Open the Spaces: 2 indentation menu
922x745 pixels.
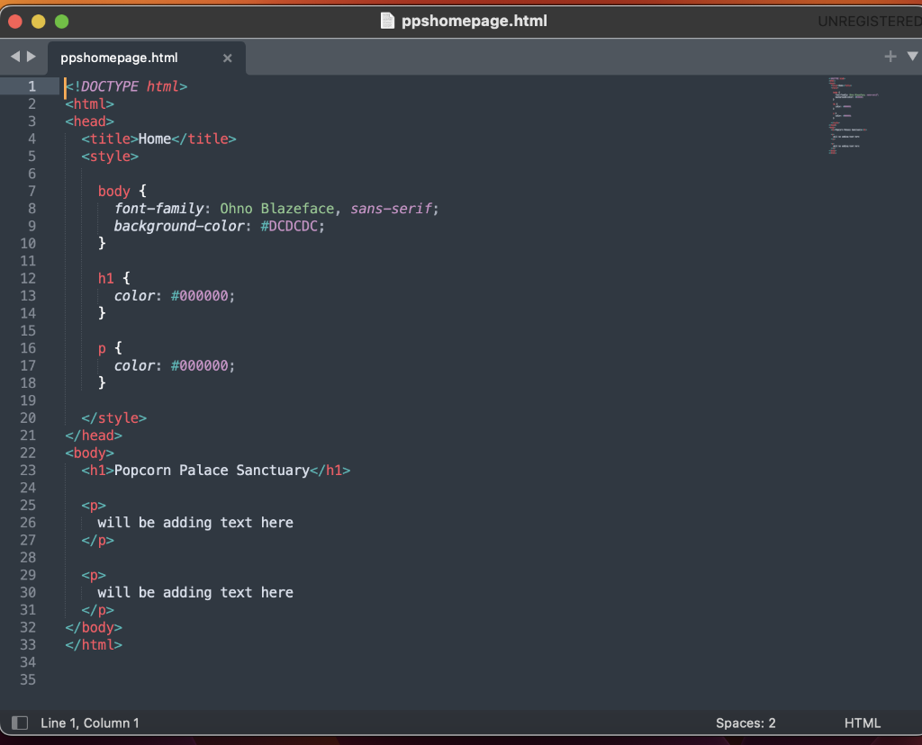pos(746,723)
